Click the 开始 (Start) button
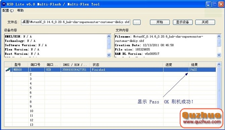The height and width of the screenshot is (130, 225). [x=160, y=22]
